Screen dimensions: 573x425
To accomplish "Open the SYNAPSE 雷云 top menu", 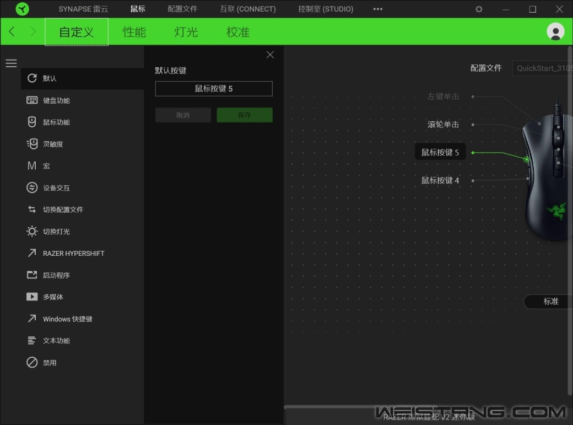I will [83, 9].
